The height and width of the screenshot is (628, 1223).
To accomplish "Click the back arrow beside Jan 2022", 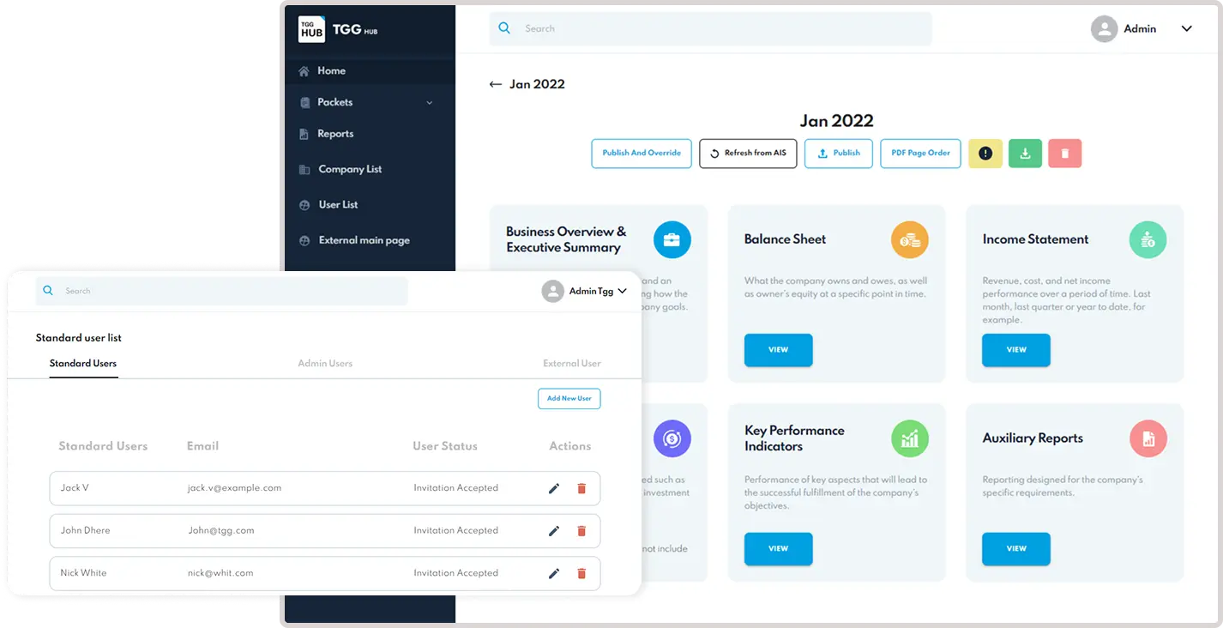I will (x=495, y=84).
